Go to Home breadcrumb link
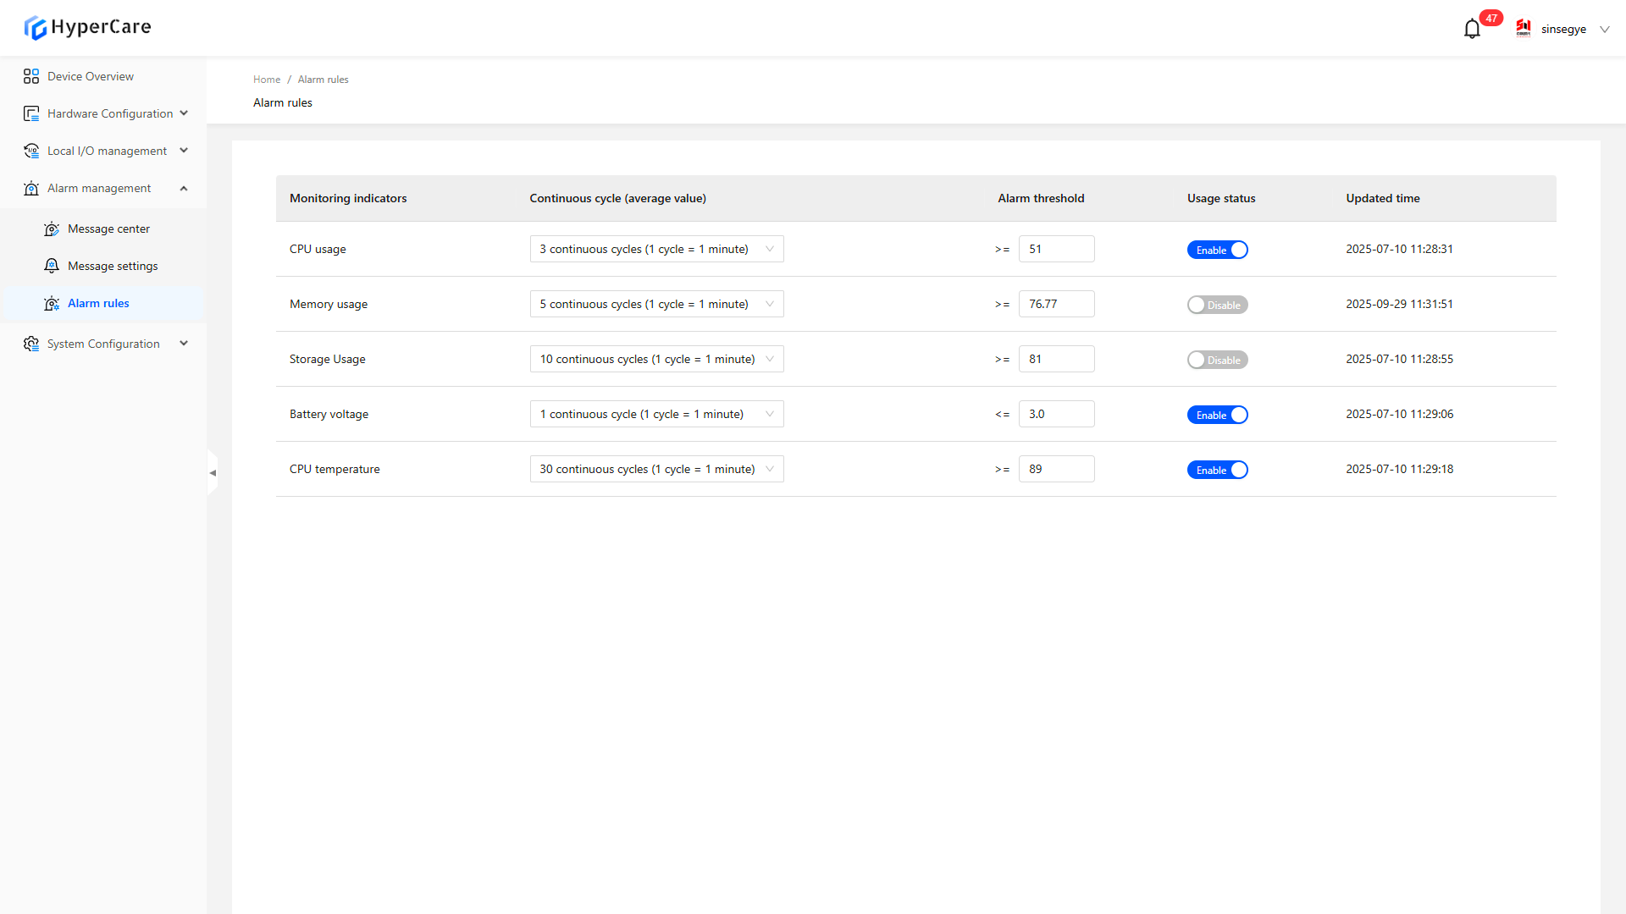The width and height of the screenshot is (1626, 914). tap(266, 80)
